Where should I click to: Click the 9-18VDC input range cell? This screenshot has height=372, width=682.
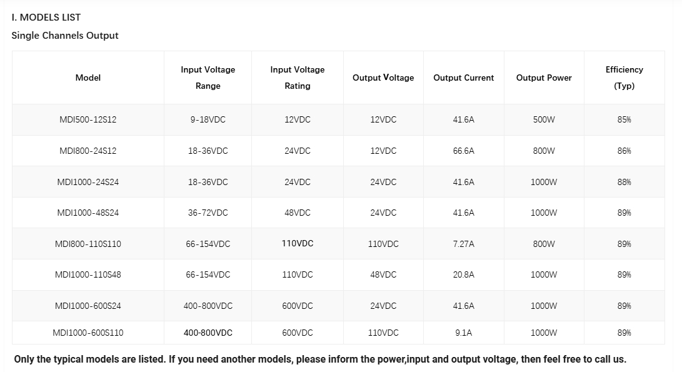pyautogui.click(x=208, y=119)
